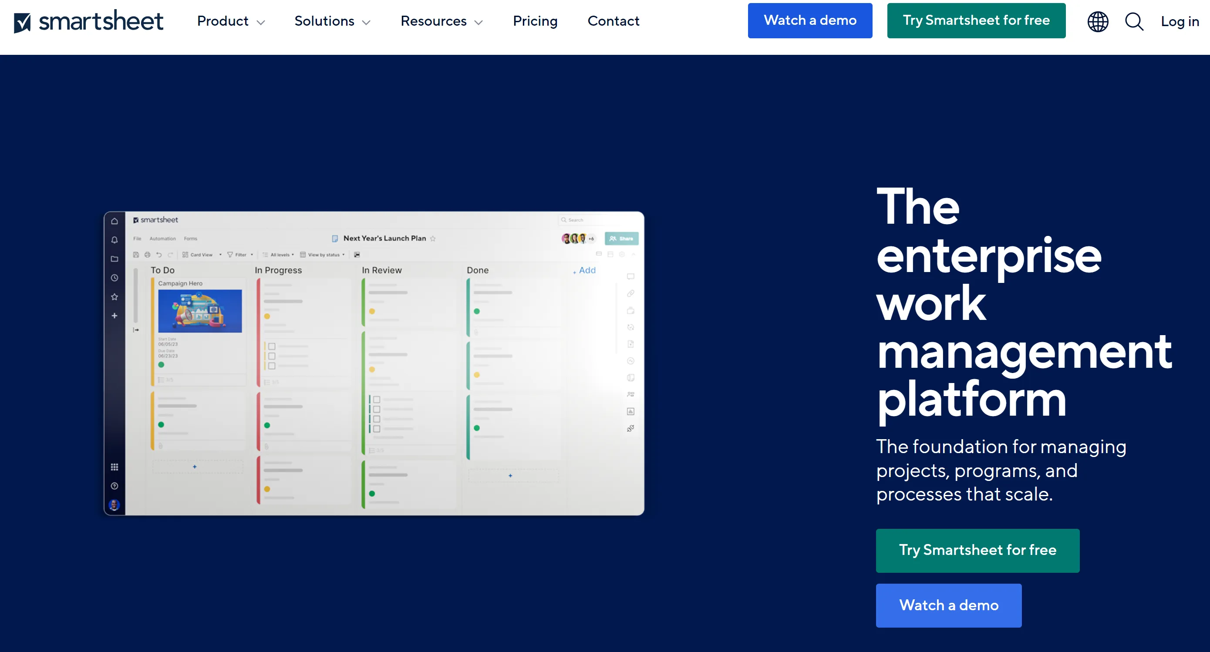Click the vertical scrollbar left of To Do
This screenshot has width=1210, height=652.
coord(136,295)
